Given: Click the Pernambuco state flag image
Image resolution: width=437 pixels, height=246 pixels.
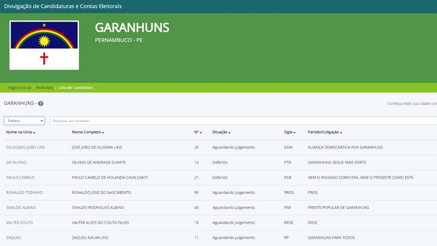Looking at the screenshot, I should point(44,45).
